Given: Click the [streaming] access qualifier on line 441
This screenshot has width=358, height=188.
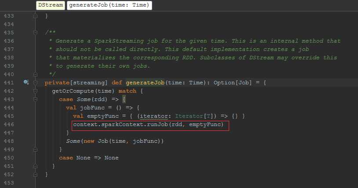Looking at the screenshot, I should pos(88,83).
